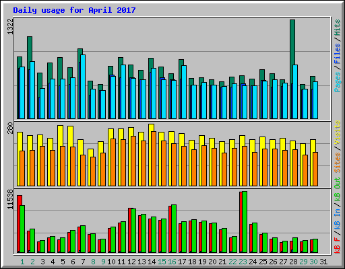Click the '1322' axis value on hits chart
The width and height of the screenshot is (345, 269).
click(x=10, y=27)
